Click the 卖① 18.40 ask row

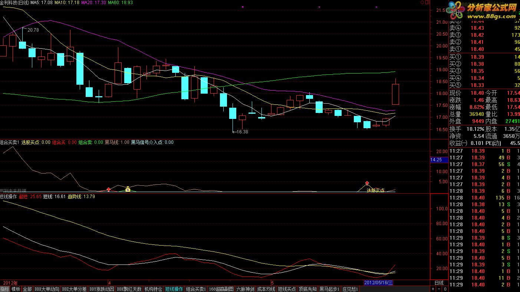[484, 49]
